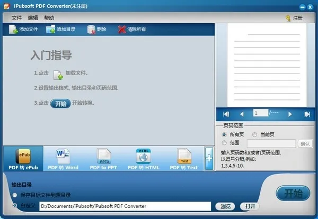Select the PDF 转 Word conversion icon

click(x=63, y=156)
